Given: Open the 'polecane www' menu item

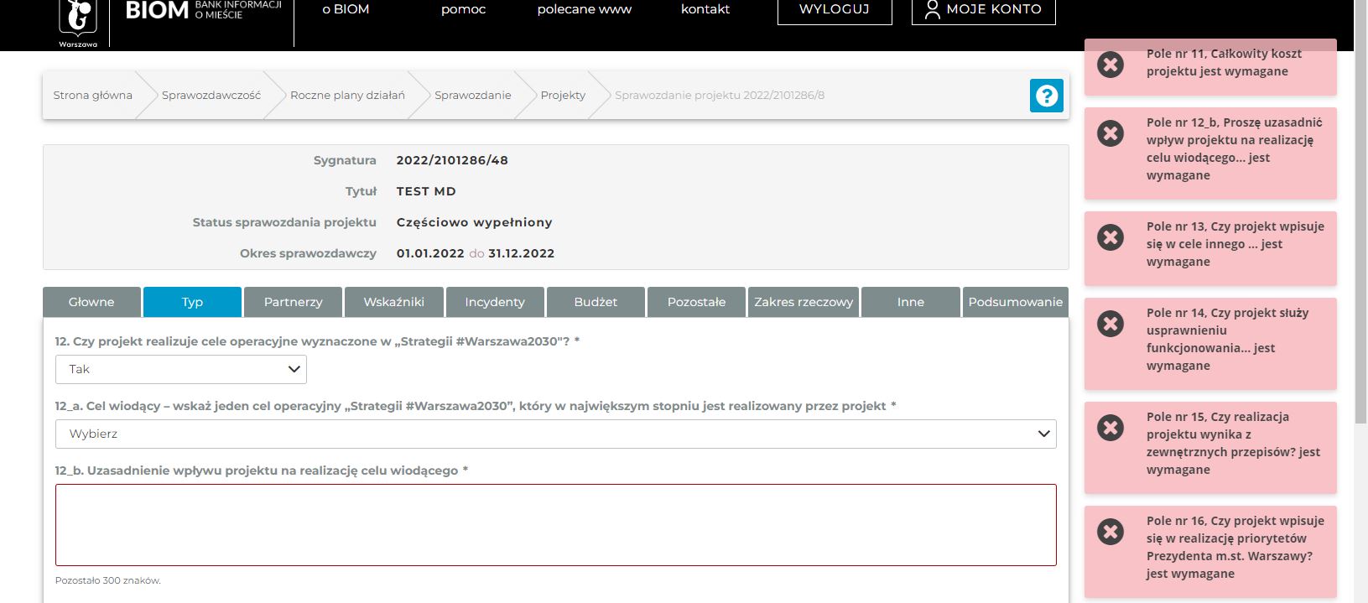Looking at the screenshot, I should (x=584, y=10).
